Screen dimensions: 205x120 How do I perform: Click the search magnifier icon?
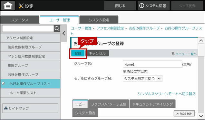coord(57,29)
